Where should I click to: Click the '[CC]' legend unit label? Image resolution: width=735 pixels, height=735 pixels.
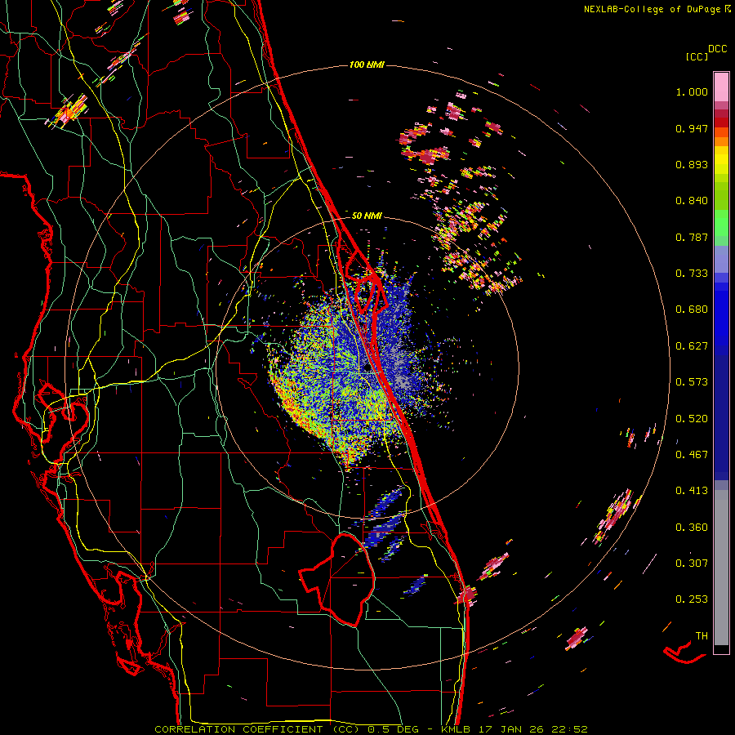(x=697, y=56)
